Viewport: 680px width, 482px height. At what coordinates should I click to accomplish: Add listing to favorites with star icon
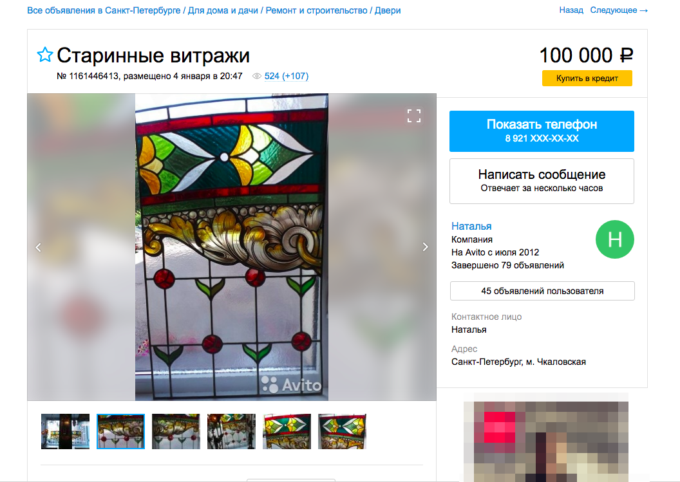click(x=44, y=55)
